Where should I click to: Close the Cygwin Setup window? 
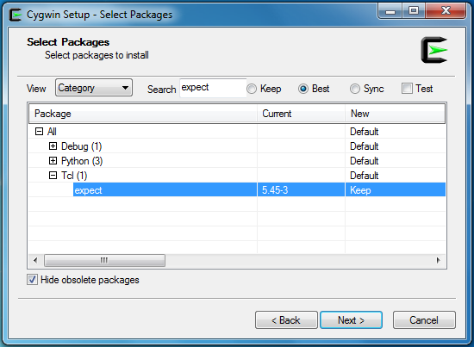point(446,11)
